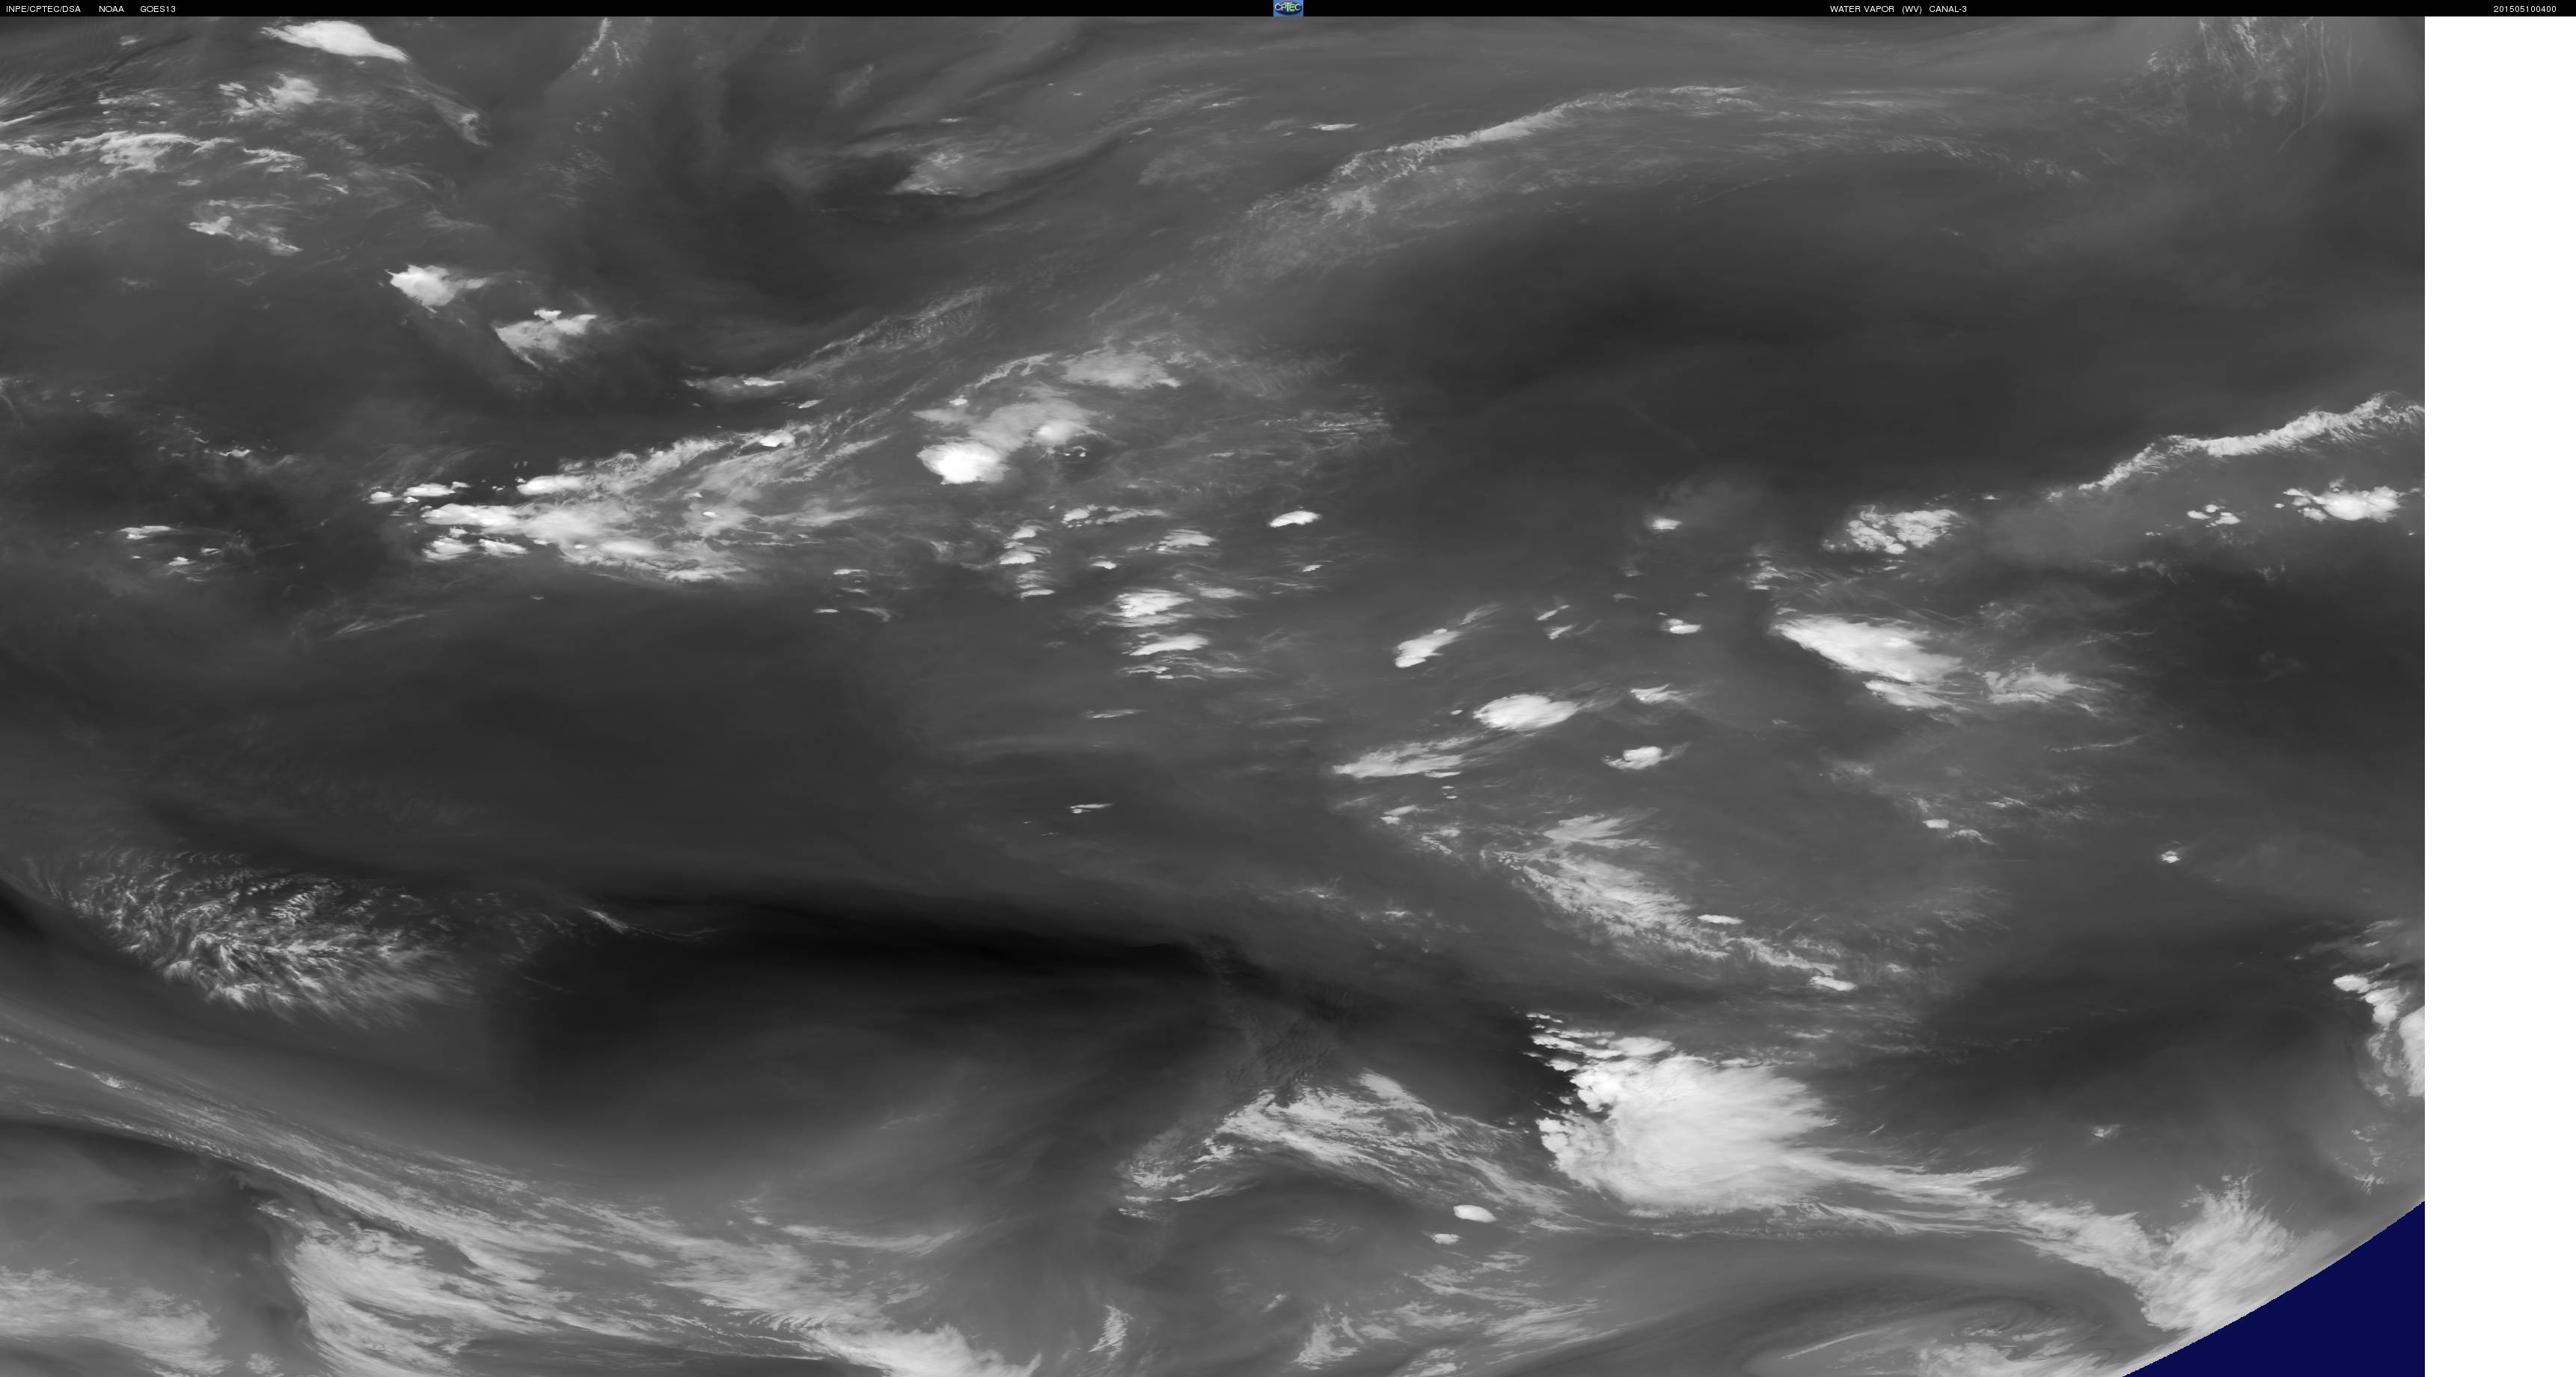The width and height of the screenshot is (2576, 1377).
Task: Click the NOAA label in the header
Action: [111, 9]
